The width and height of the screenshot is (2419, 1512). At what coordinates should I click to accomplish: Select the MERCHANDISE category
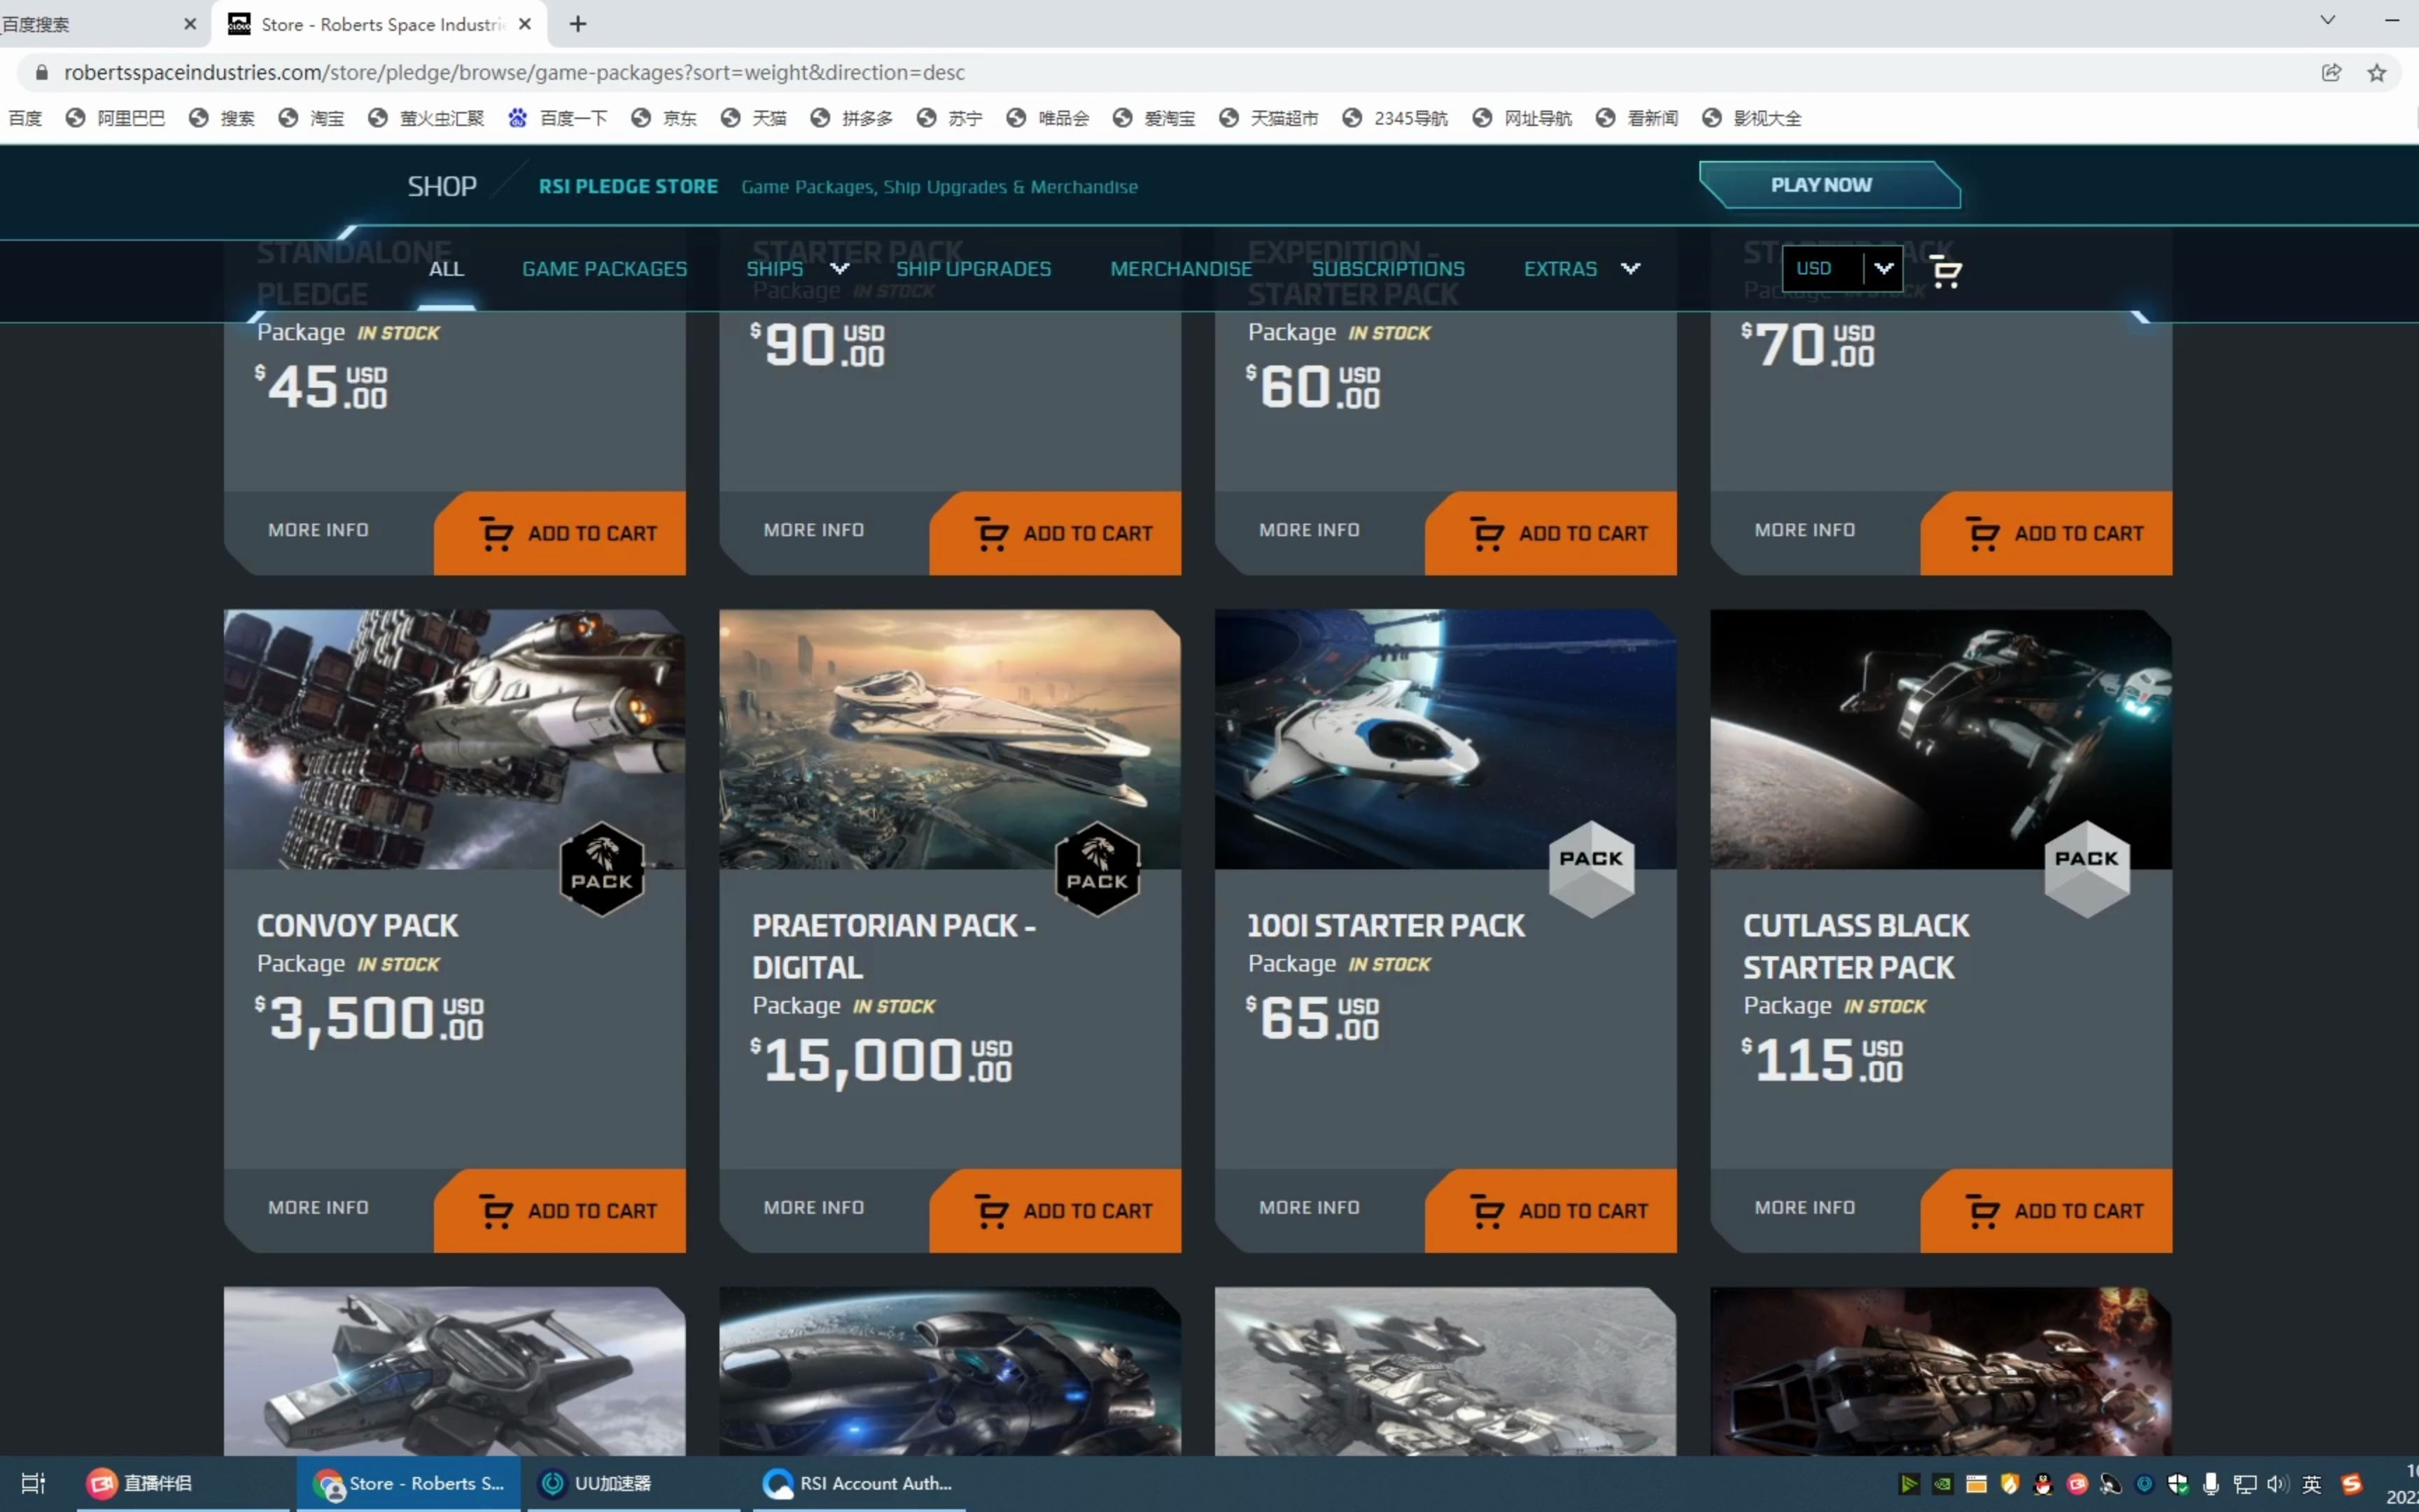1181,269
